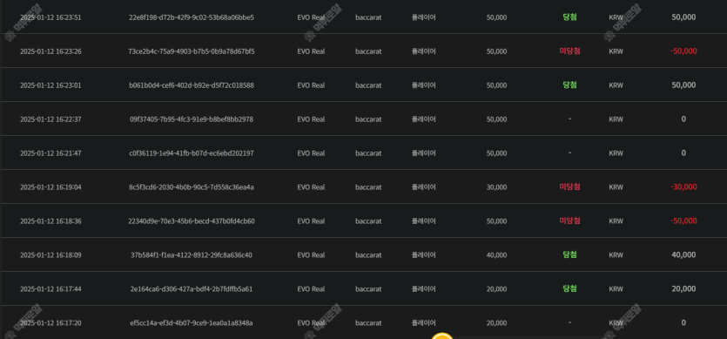Click baccarat in the 16:17:44 row
The height and width of the screenshot is (339, 727).
click(368, 288)
